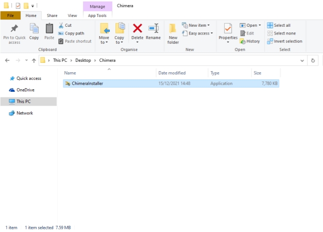Click the quick toolbar properties checkmark icon
The image size is (323, 232).
click(x=18, y=6)
